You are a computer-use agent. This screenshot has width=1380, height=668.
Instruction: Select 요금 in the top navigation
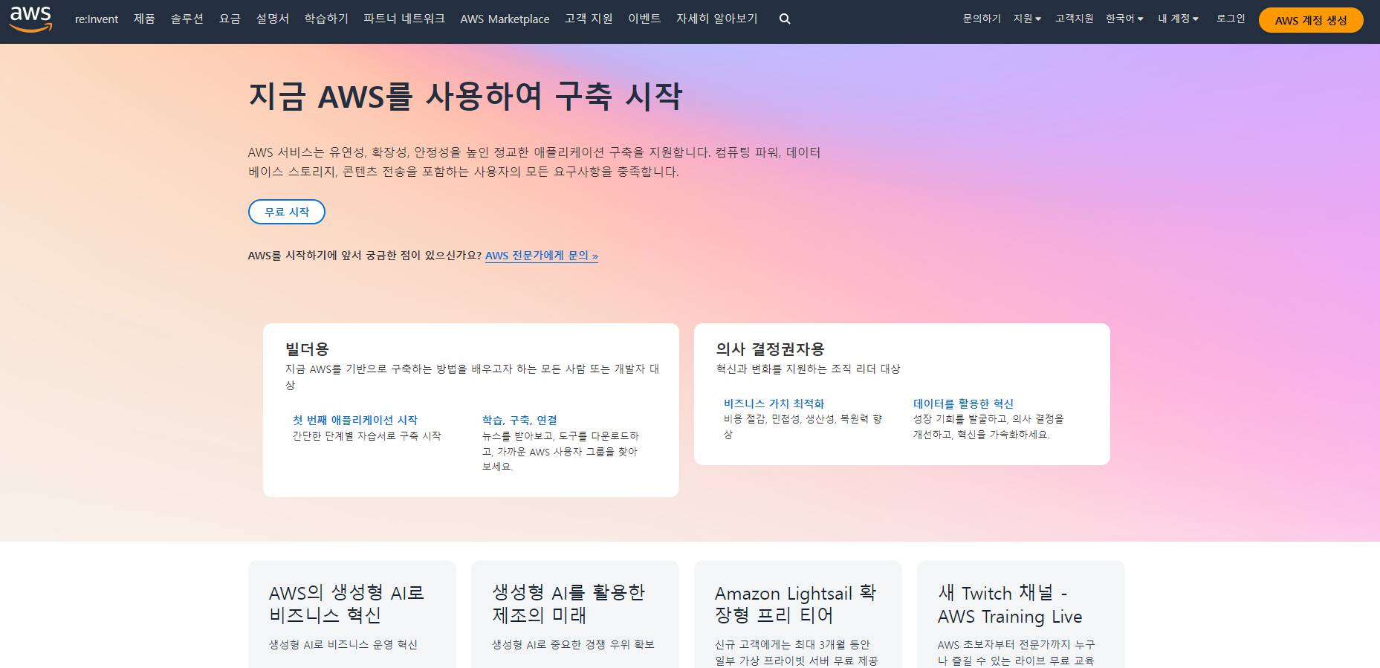click(x=230, y=19)
